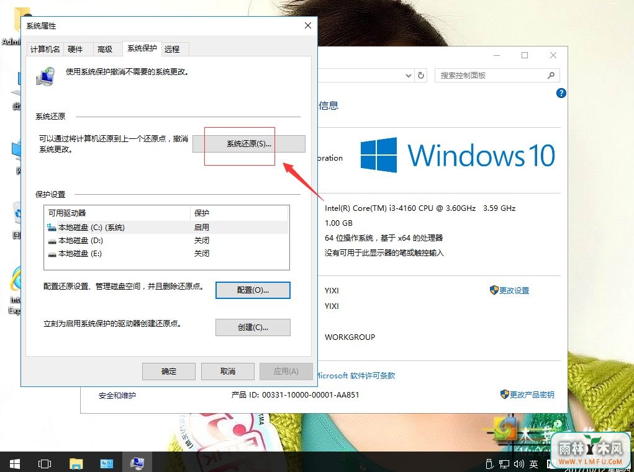Select the 系统保护 tab
This screenshot has width=634, height=472.
[142, 48]
